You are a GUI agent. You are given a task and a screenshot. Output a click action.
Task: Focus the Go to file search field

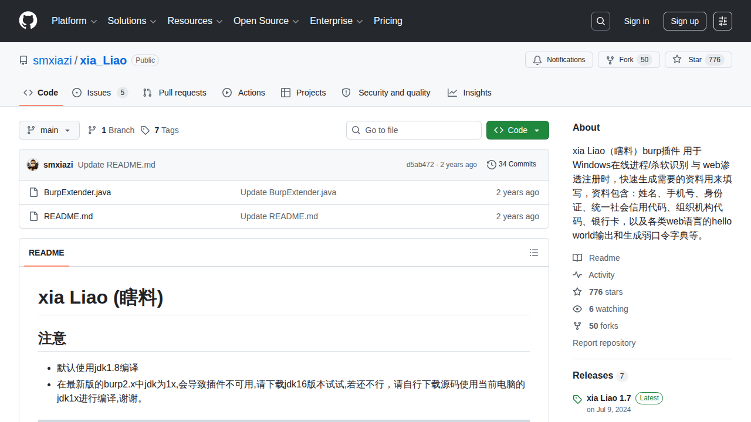pyautogui.click(x=414, y=130)
